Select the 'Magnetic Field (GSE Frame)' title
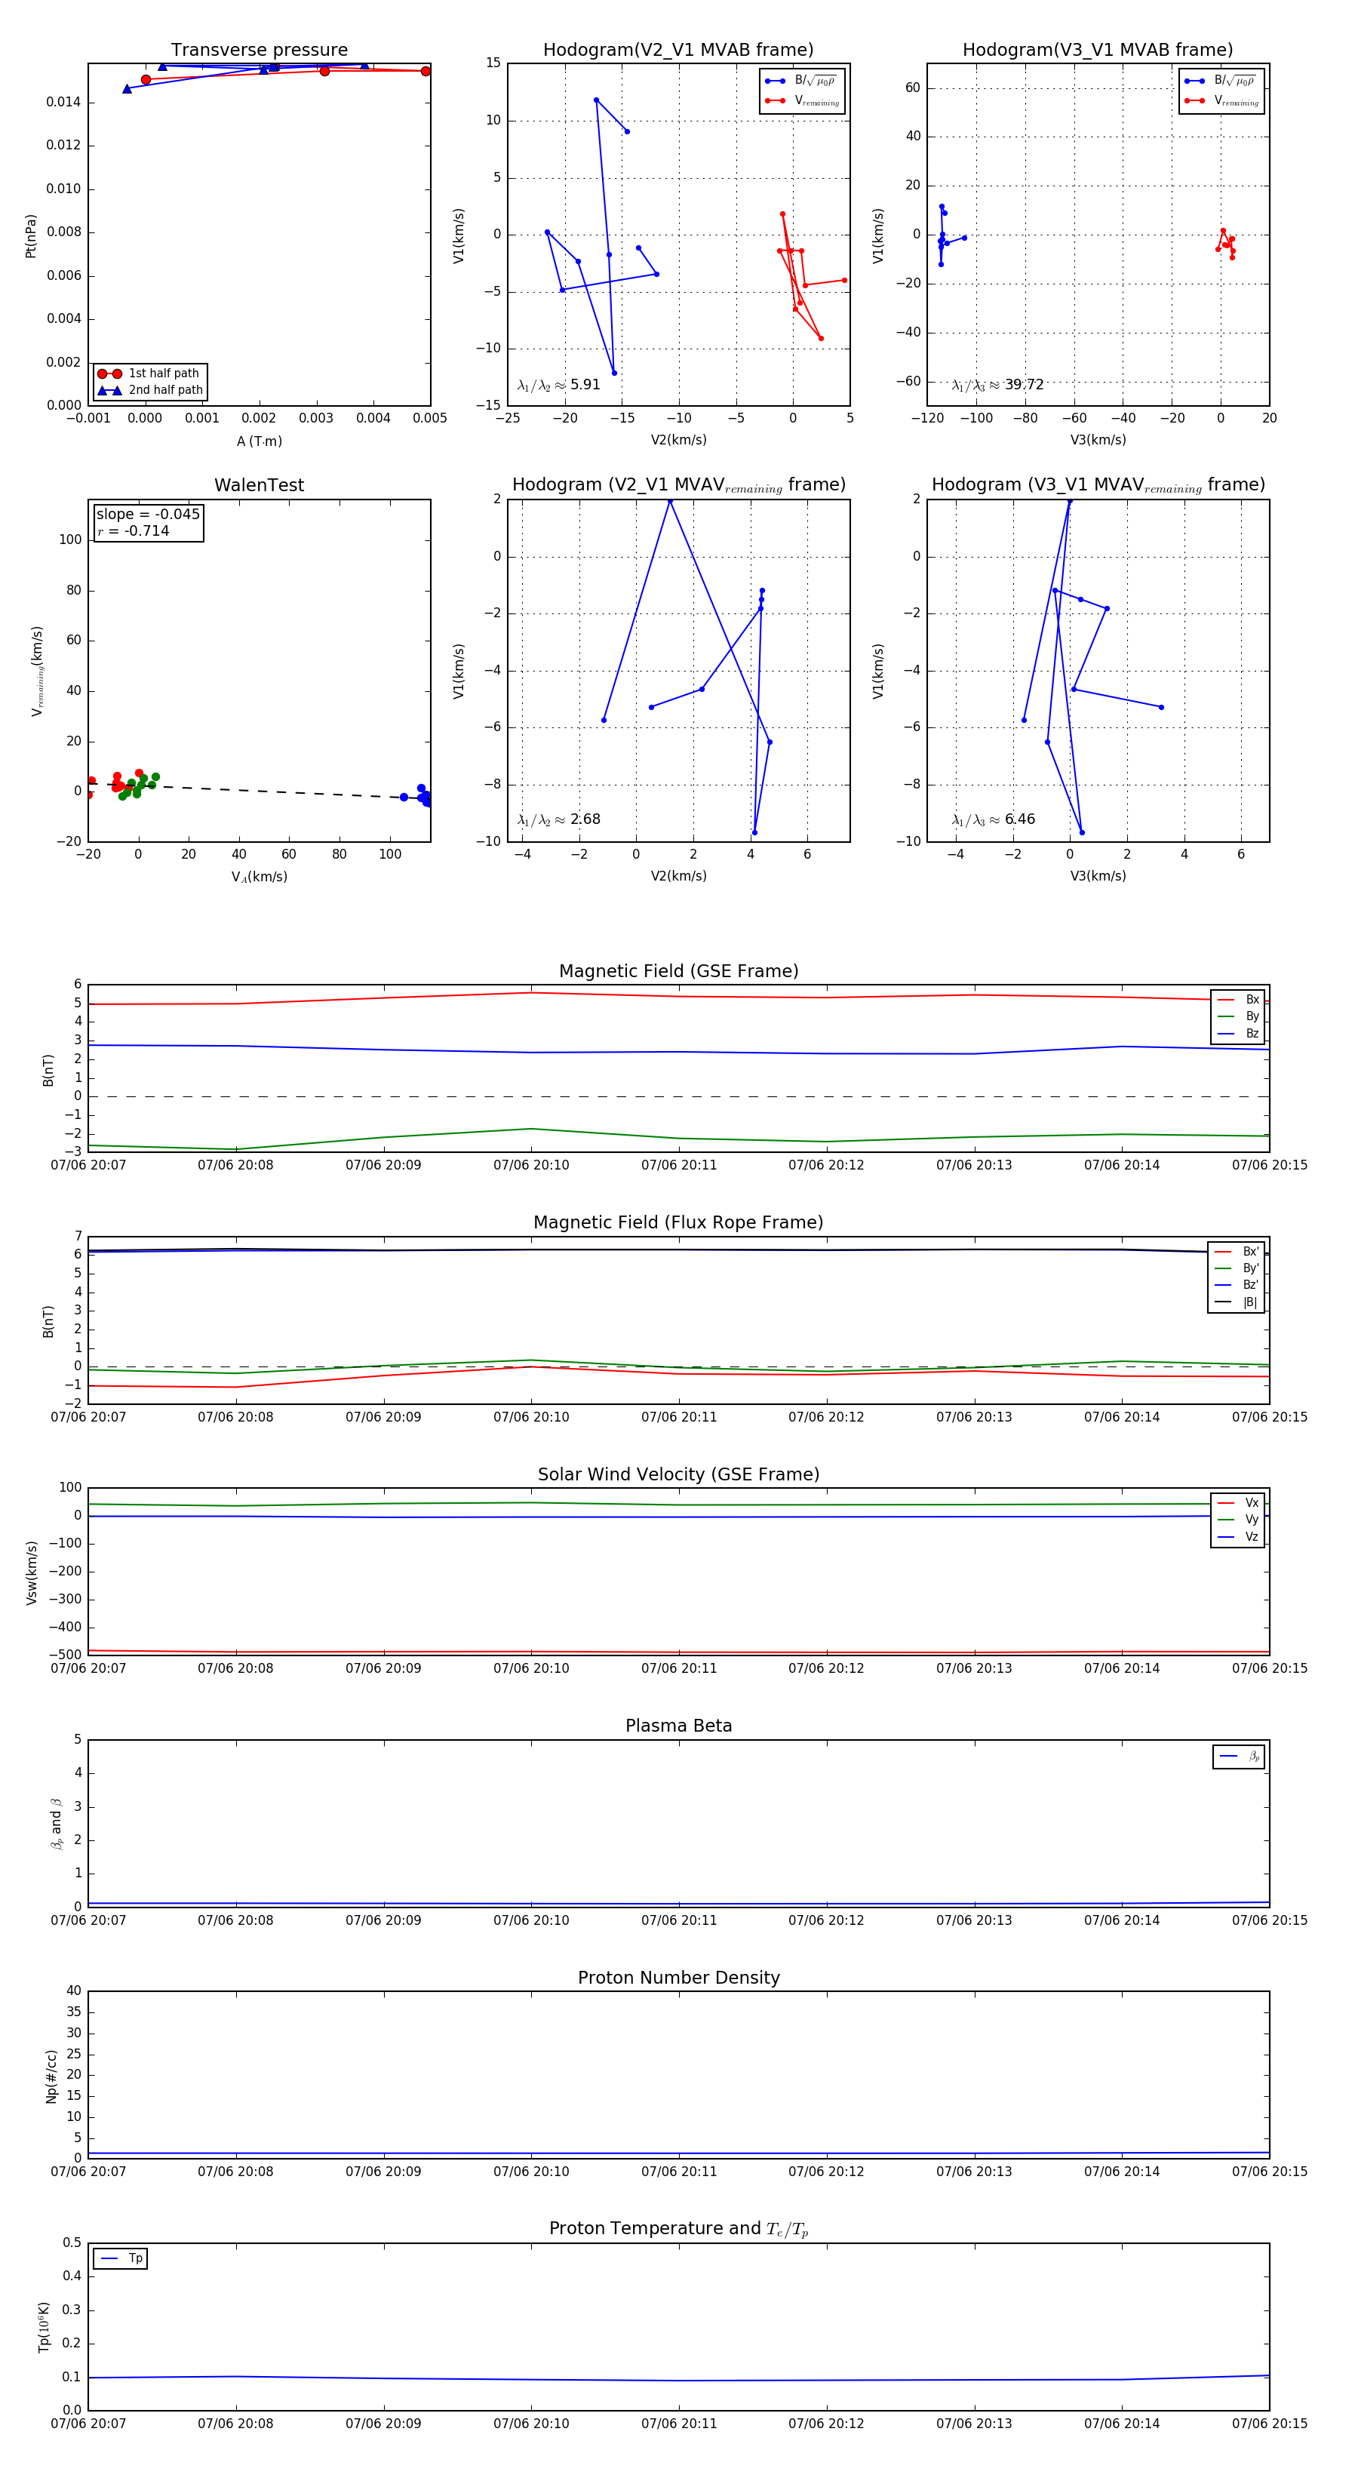The image size is (1358, 2490). click(x=678, y=971)
